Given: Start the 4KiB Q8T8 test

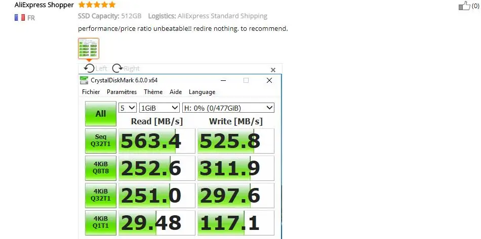Looking at the screenshot, I should point(101,168).
